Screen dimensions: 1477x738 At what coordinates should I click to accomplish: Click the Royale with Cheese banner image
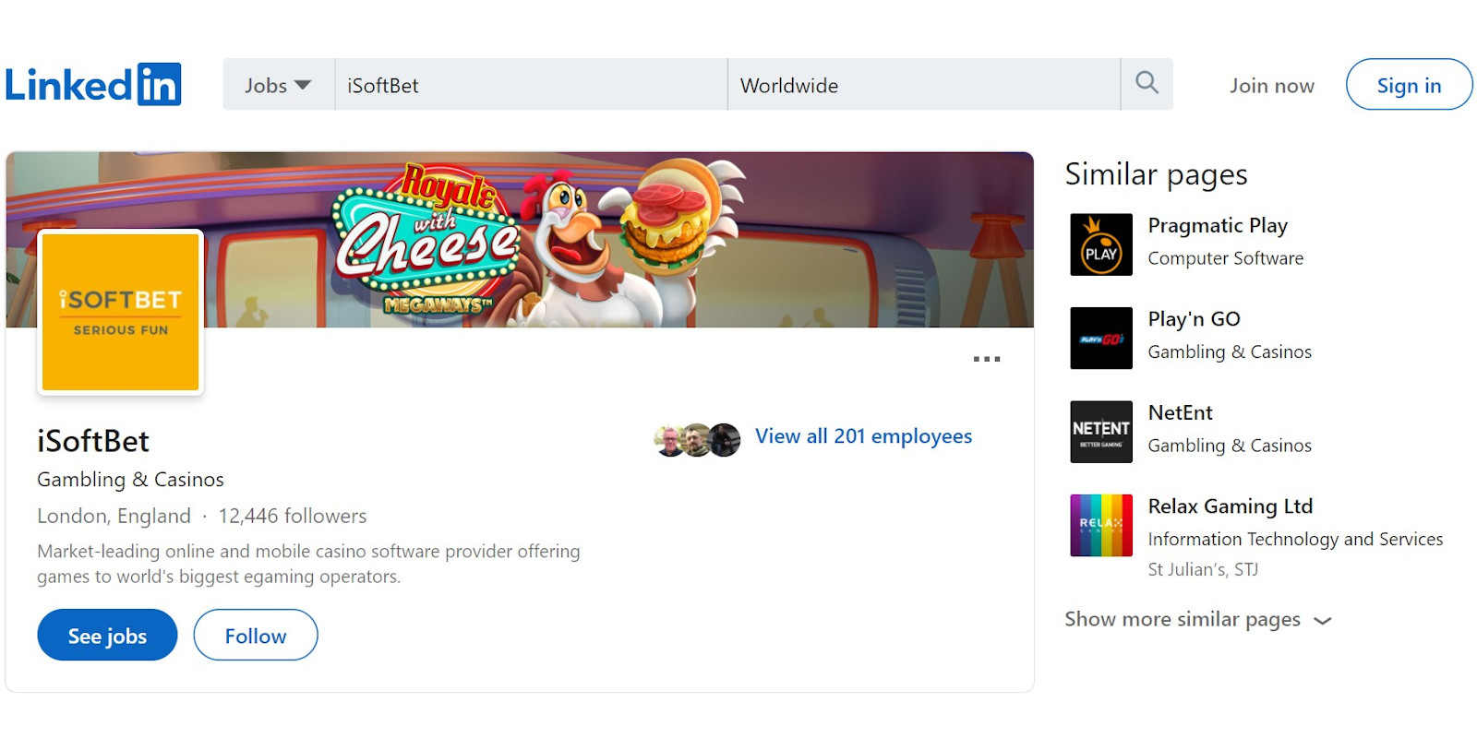(x=520, y=240)
